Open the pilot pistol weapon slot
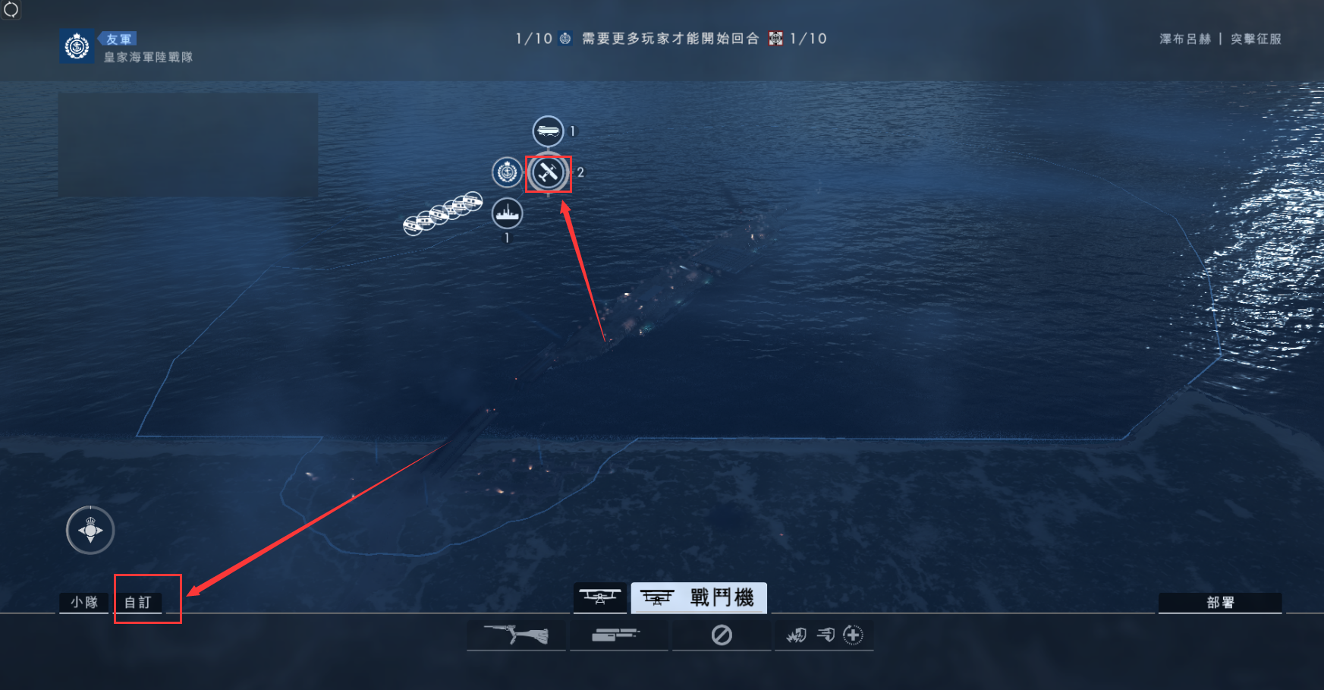 point(517,635)
